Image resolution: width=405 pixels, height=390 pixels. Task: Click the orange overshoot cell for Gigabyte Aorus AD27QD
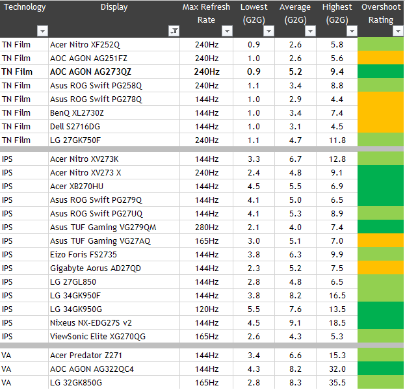(380, 268)
